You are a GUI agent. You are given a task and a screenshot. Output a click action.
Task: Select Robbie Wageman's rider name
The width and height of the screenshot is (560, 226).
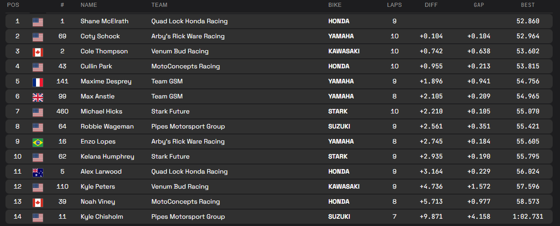[x=107, y=127]
